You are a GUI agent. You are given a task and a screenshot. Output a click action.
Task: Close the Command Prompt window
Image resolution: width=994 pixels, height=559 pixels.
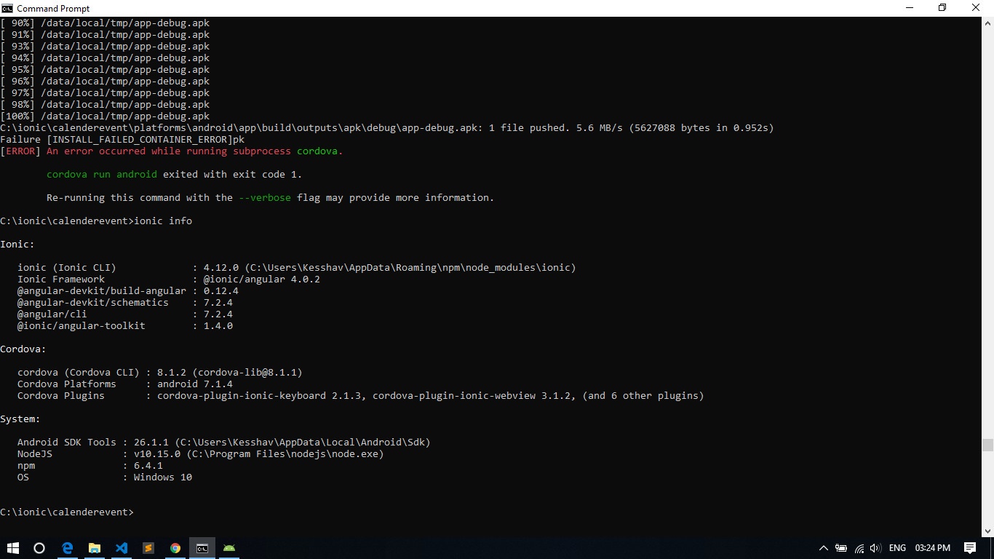[977, 8]
